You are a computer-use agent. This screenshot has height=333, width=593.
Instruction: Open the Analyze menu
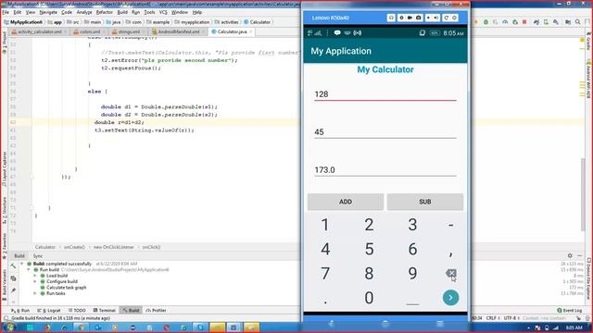coord(84,12)
